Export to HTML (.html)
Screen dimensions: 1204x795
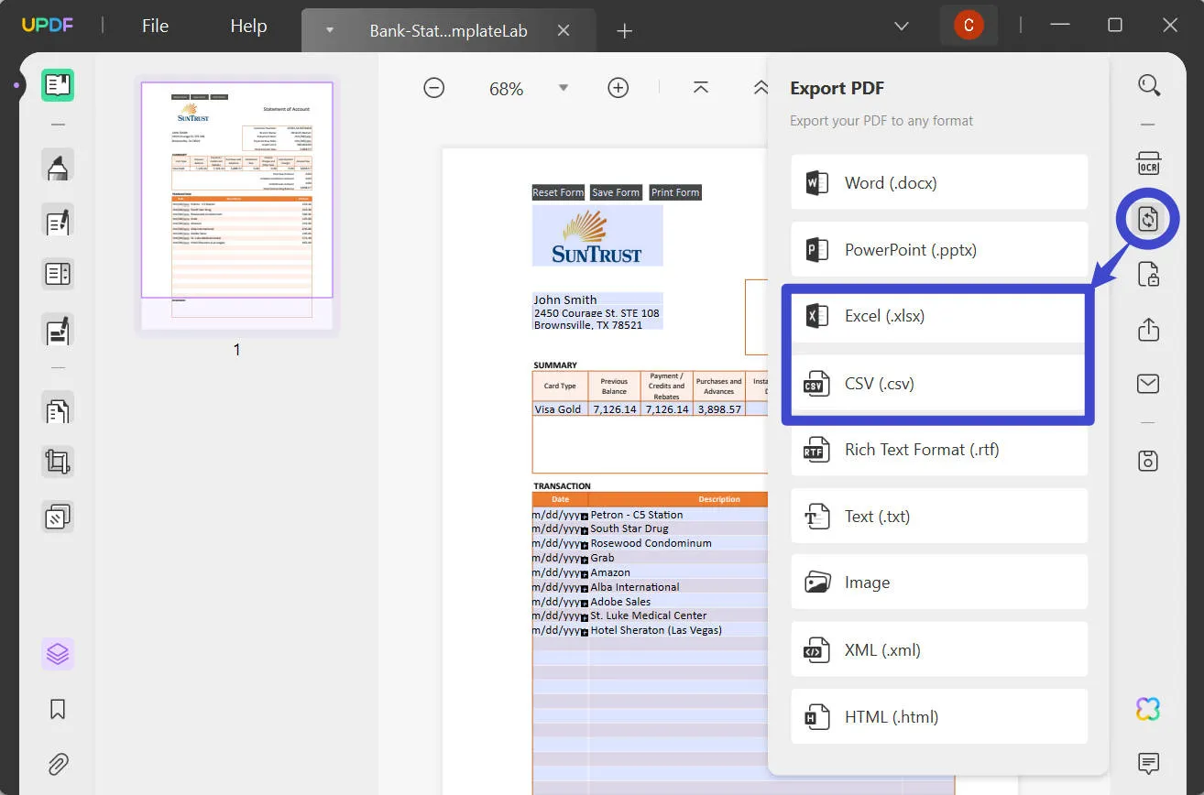pos(939,717)
